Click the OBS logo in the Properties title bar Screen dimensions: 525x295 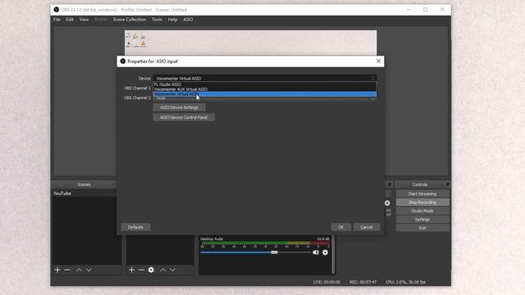coord(123,61)
